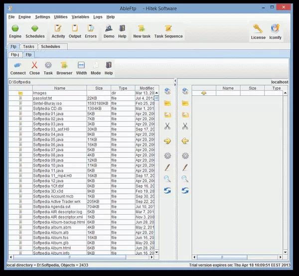Viewport: 299px width, 276px height.
Task: Click the right arrow upload icon
Action: [x=167, y=141]
